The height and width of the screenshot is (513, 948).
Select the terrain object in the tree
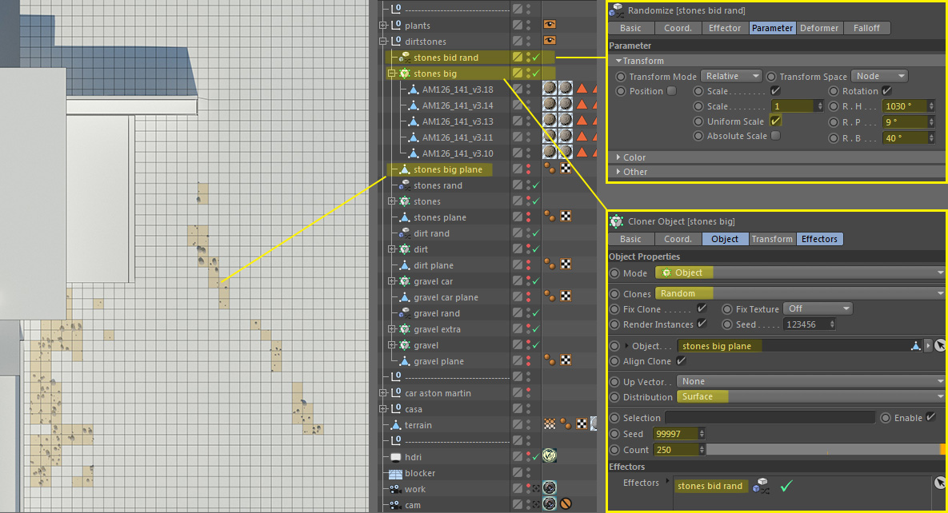[x=418, y=425]
